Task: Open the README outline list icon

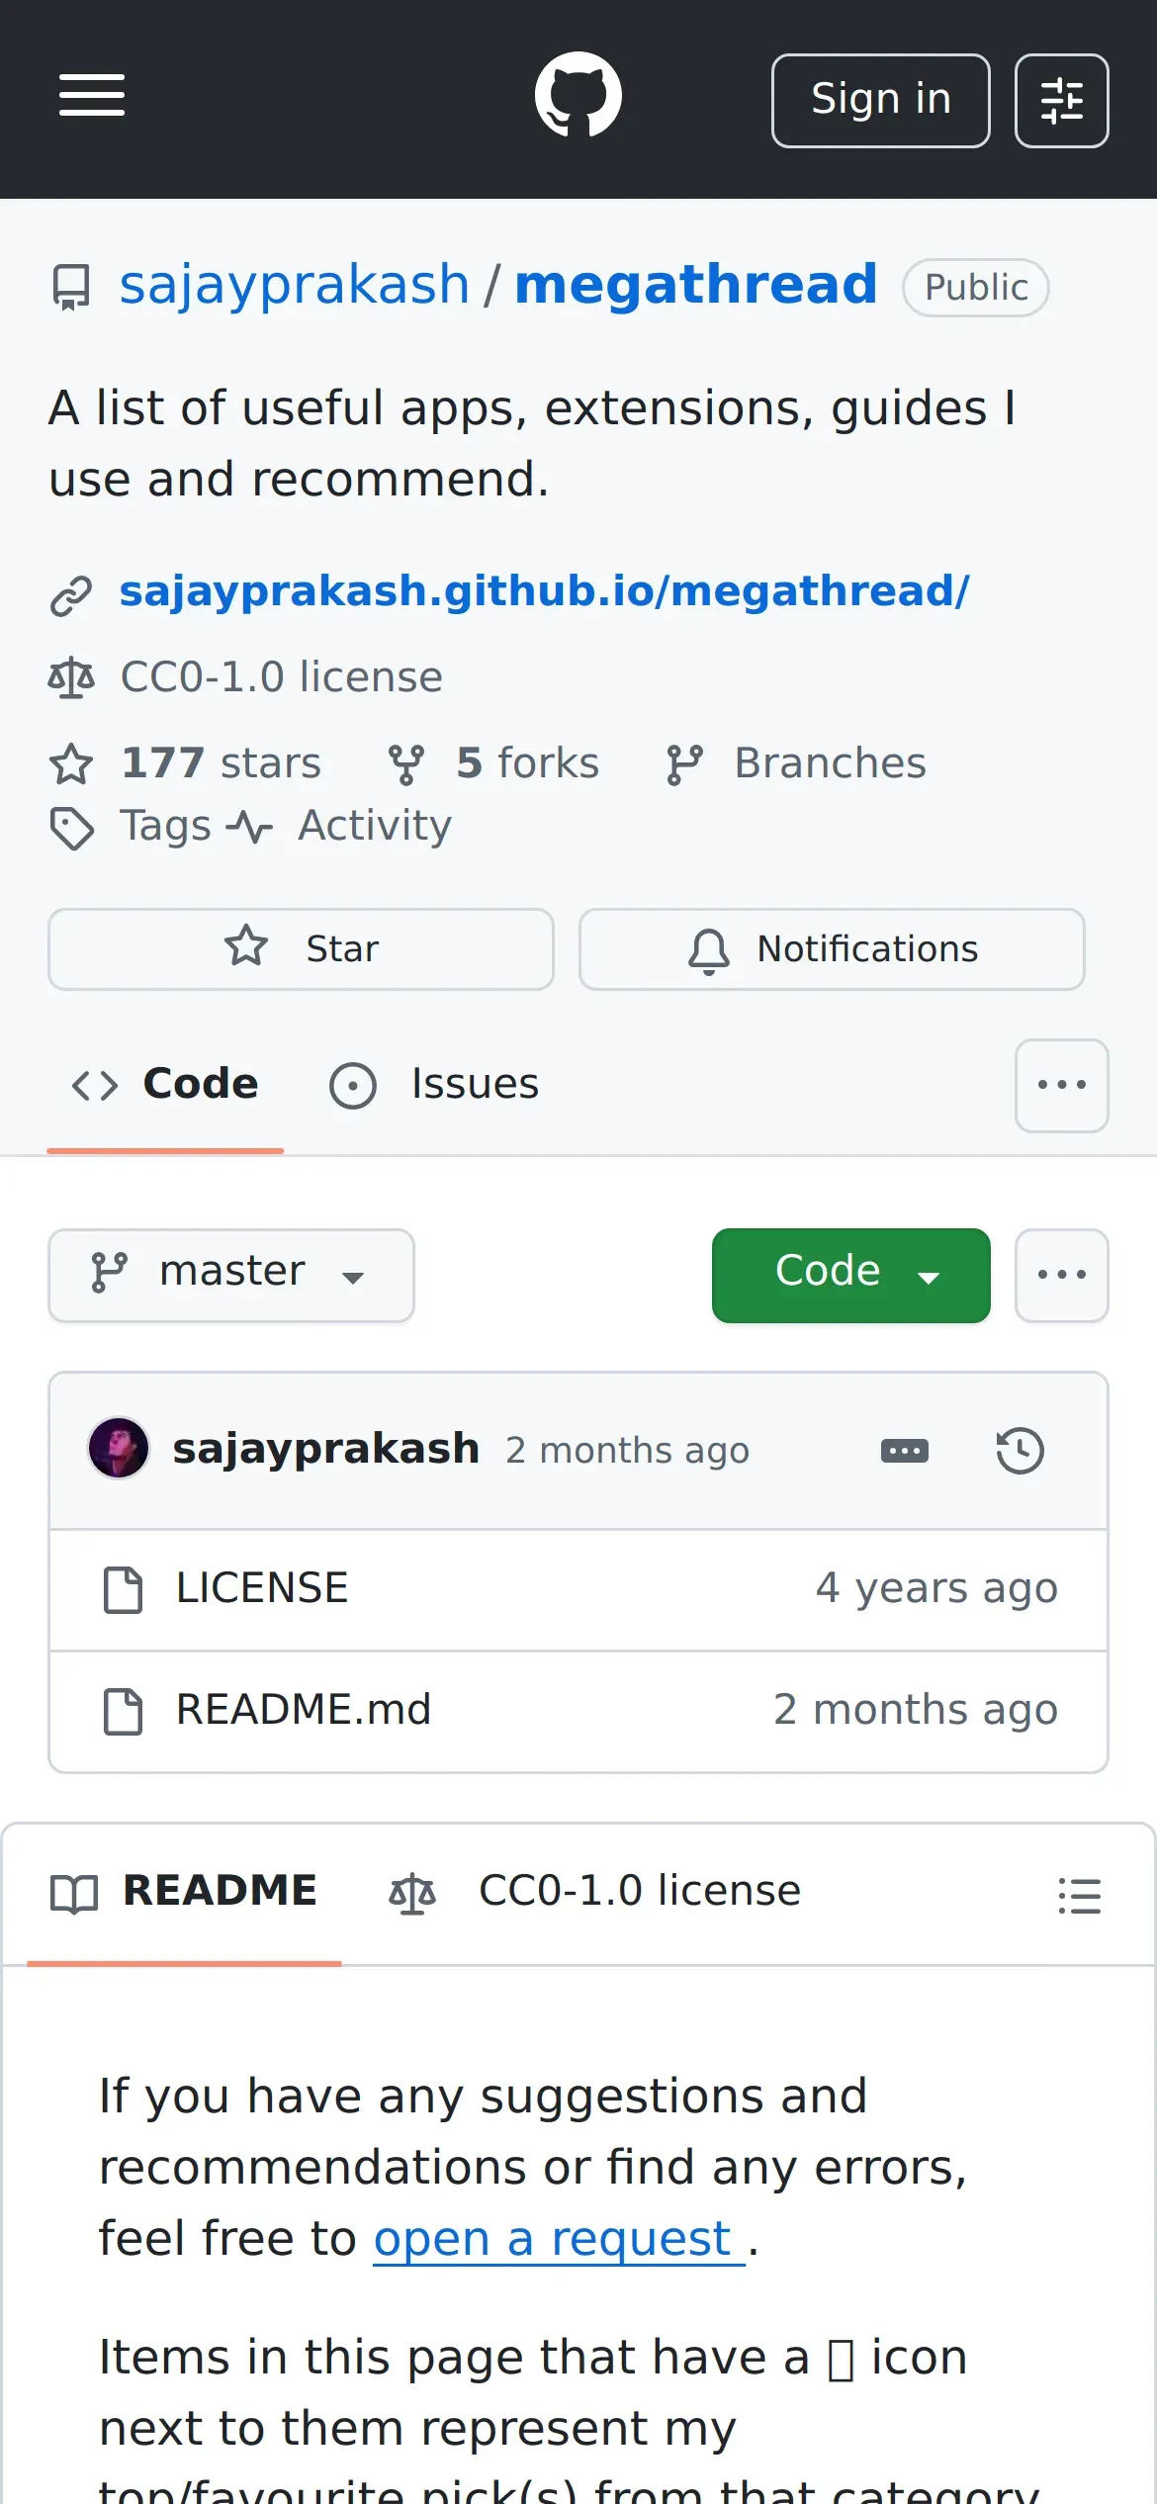Action: tap(1079, 1896)
